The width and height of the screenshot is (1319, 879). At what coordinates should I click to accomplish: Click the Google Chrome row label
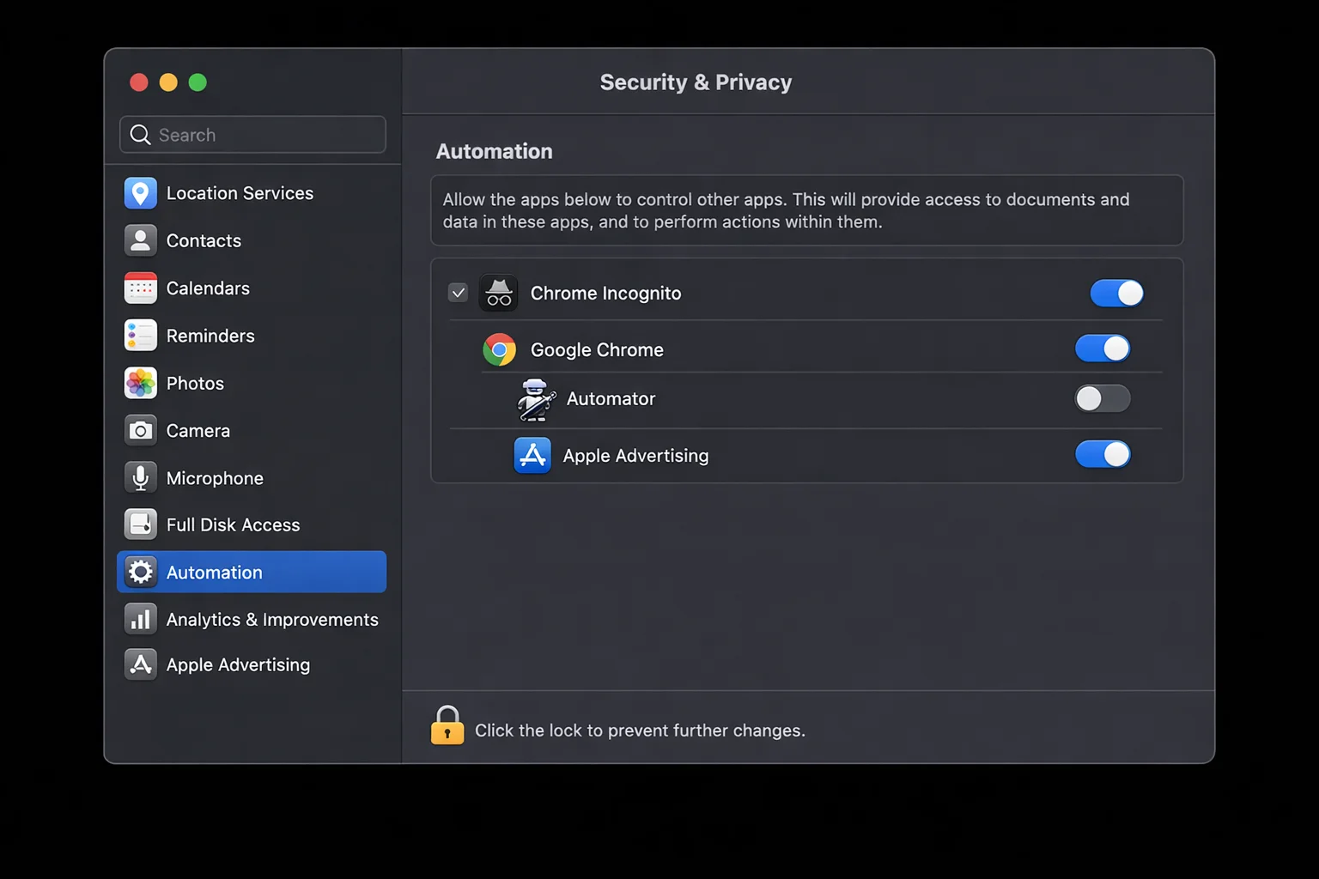[x=597, y=350]
